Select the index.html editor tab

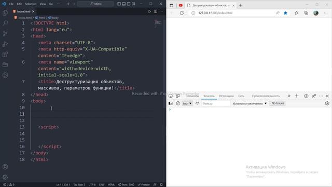click(x=23, y=11)
